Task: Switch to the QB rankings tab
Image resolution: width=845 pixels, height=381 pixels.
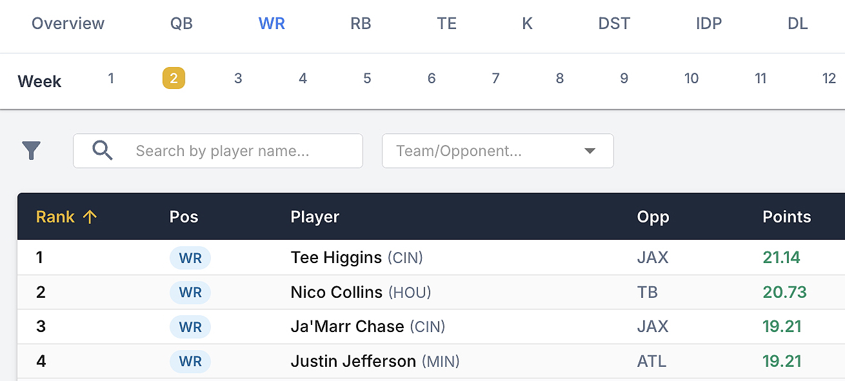Action: pyautogui.click(x=181, y=23)
